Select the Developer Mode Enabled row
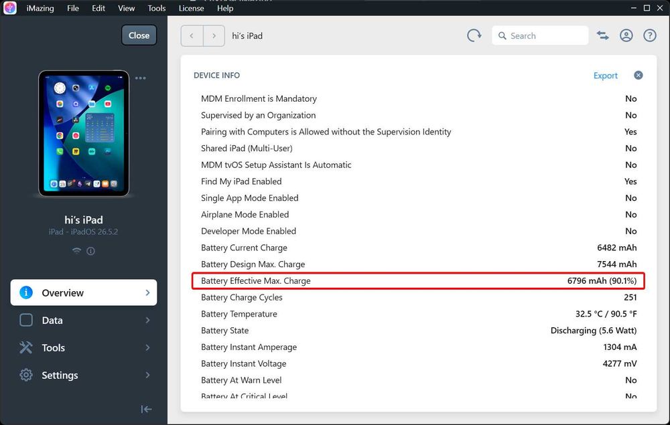 (419, 232)
